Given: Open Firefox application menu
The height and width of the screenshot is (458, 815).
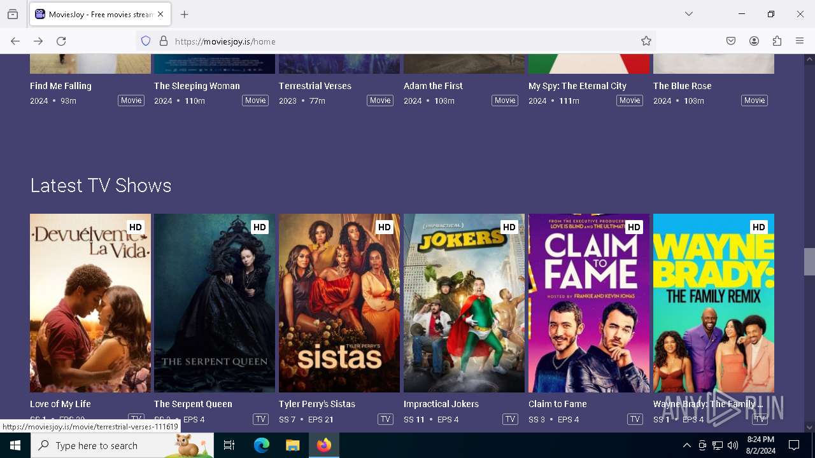Looking at the screenshot, I should tap(800, 41).
